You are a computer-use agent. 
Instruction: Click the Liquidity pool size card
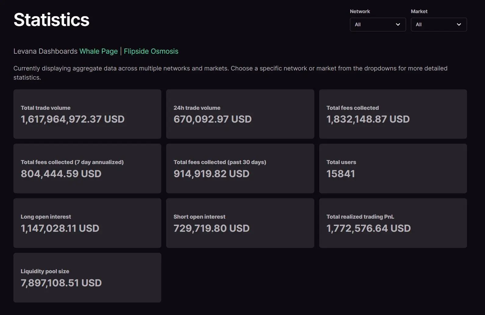tap(87, 277)
